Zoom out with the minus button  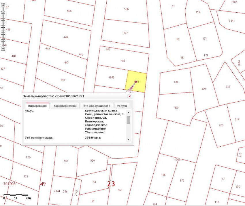pyautogui.click(x=3, y=49)
